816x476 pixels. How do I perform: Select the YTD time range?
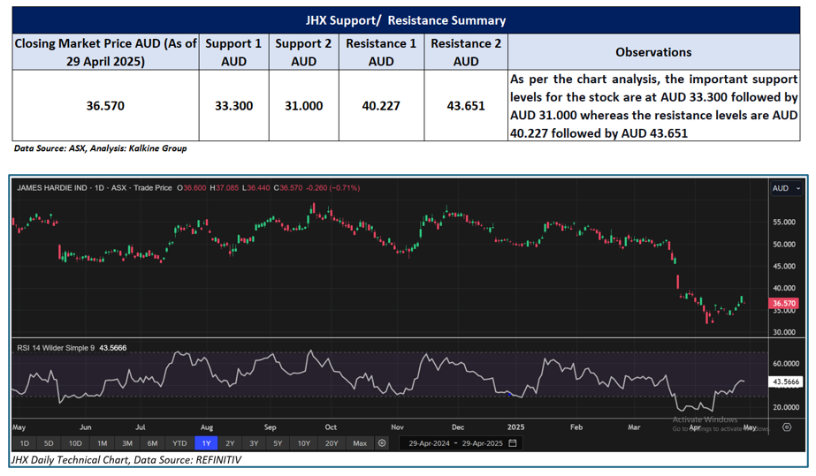coord(179,443)
